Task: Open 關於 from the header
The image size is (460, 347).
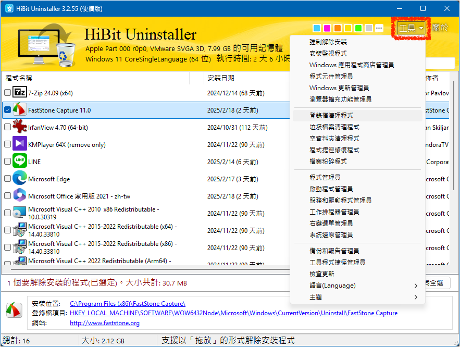Action: coord(440,28)
